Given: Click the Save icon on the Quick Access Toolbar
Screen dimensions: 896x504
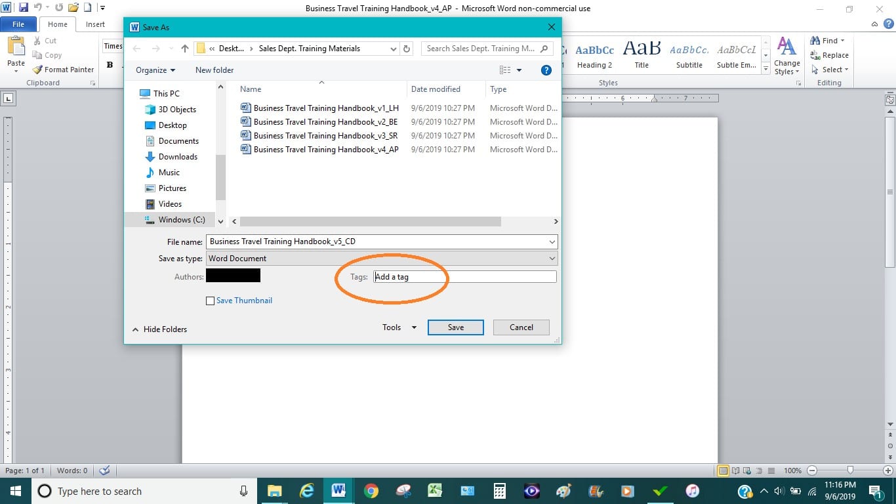Looking at the screenshot, I should 24,6.
